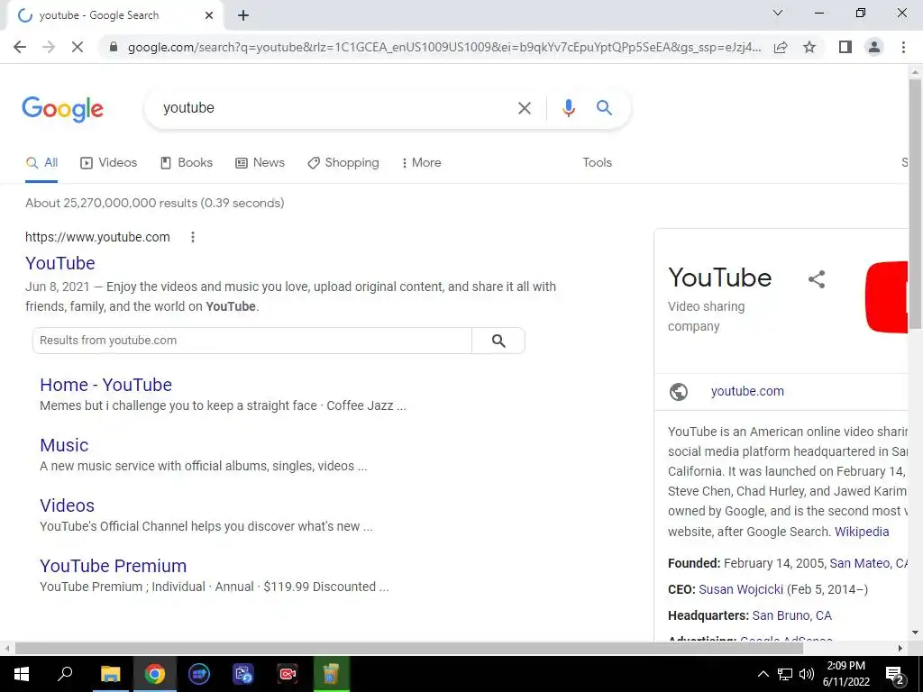
Task: Open the YouTube Premium sitelink
Action: [x=113, y=566]
